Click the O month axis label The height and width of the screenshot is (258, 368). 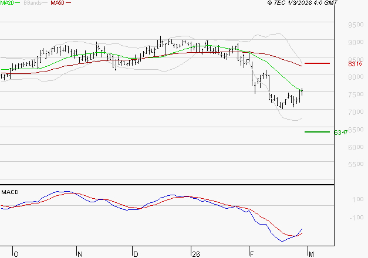(x=16, y=254)
